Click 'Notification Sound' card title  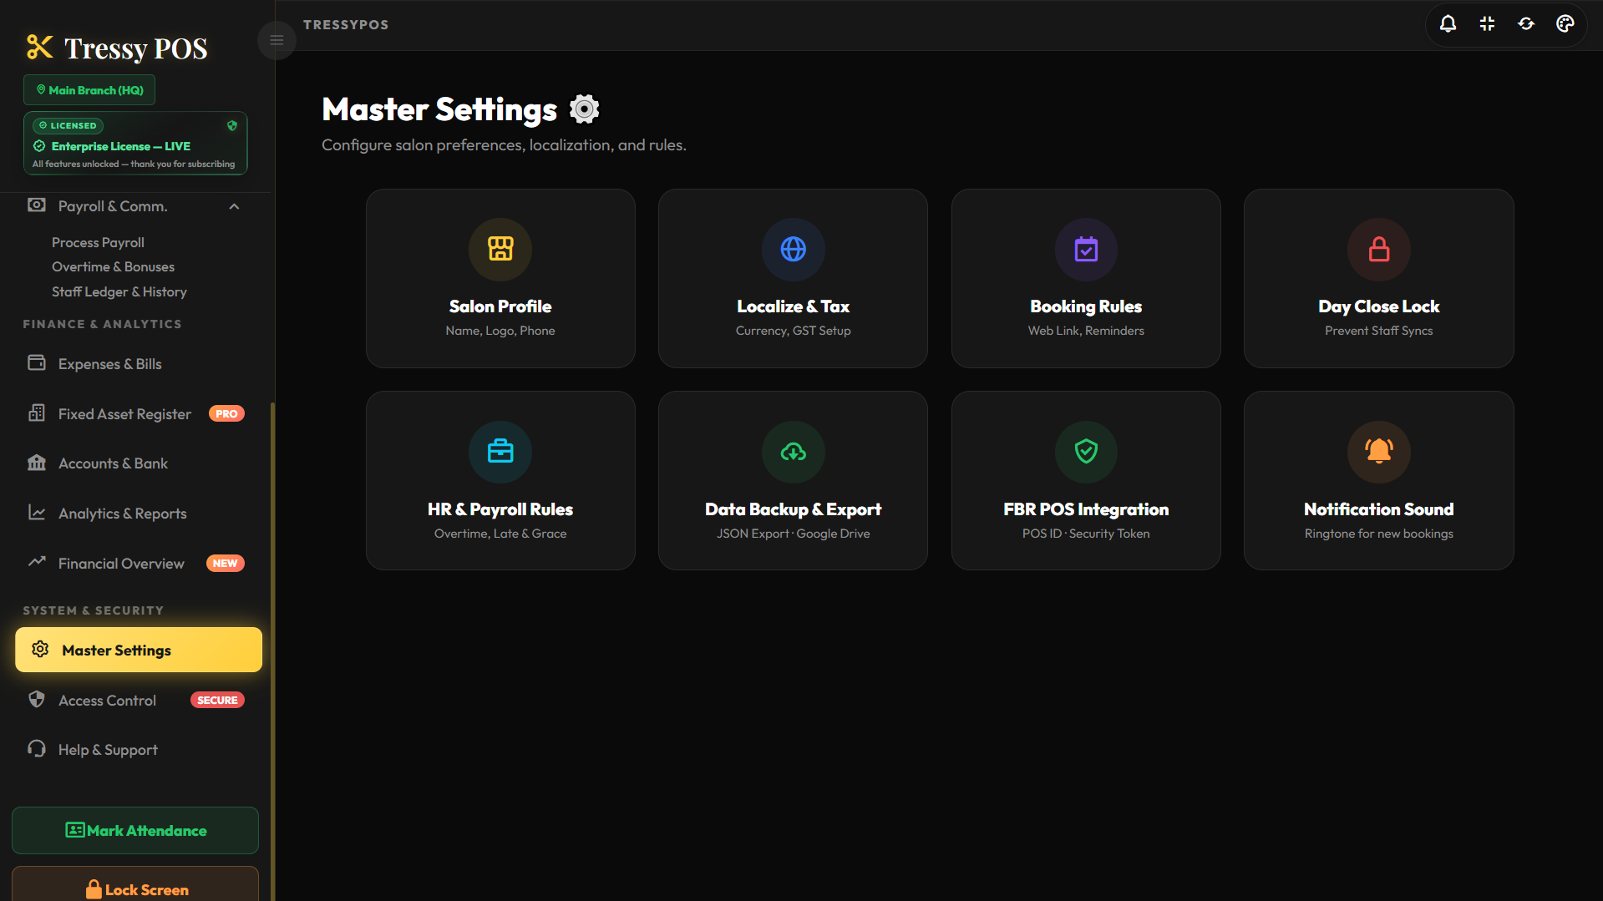click(1378, 509)
